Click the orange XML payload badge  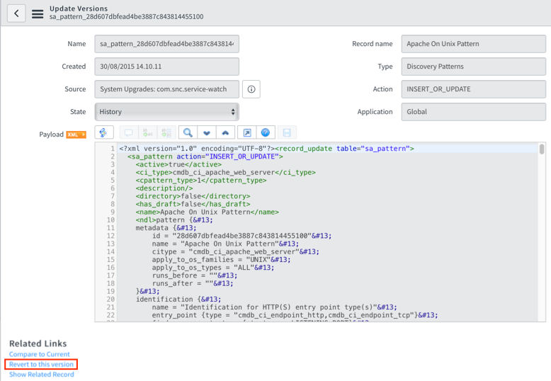76,135
